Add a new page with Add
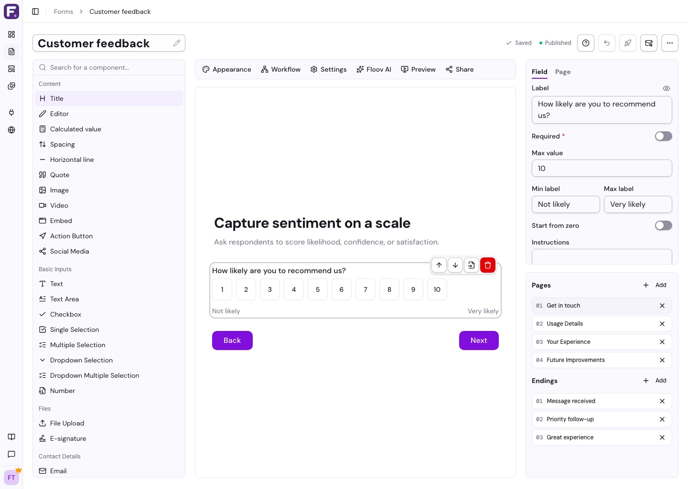The image size is (688, 489). 655,285
